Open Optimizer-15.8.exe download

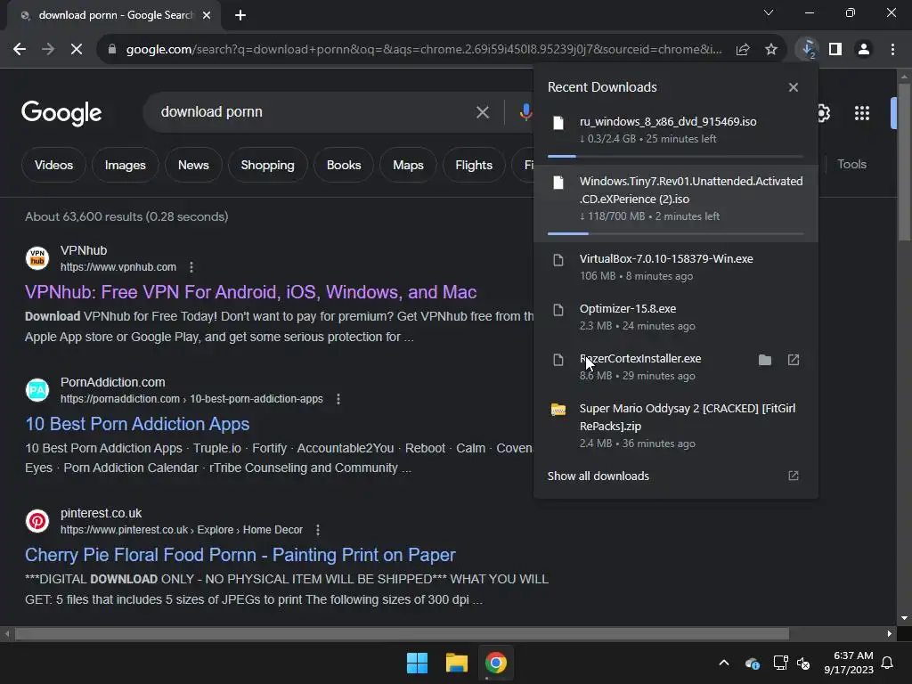point(675,317)
